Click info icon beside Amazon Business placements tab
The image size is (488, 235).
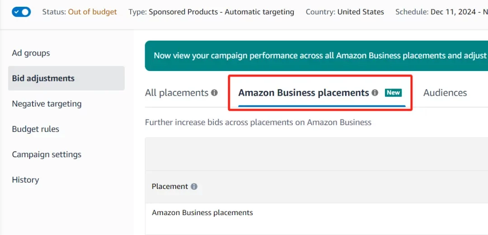tap(375, 93)
